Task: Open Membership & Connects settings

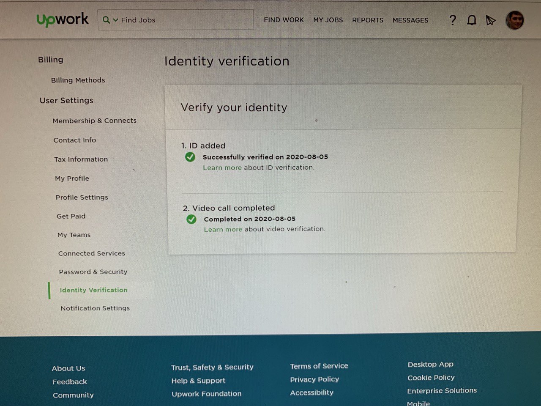Action: (95, 121)
